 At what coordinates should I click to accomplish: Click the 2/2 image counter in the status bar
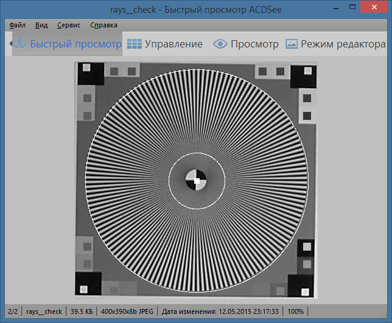(13, 311)
